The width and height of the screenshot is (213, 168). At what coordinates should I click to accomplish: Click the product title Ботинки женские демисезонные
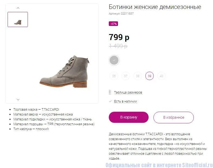pyautogui.click(x=155, y=7)
